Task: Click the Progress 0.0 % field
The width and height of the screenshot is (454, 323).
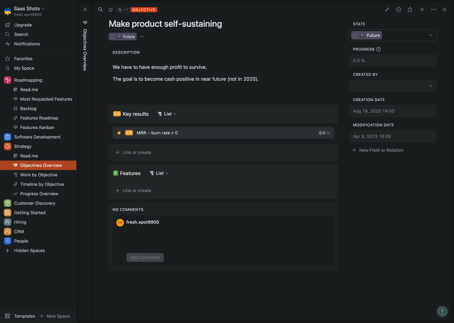Action: point(392,61)
